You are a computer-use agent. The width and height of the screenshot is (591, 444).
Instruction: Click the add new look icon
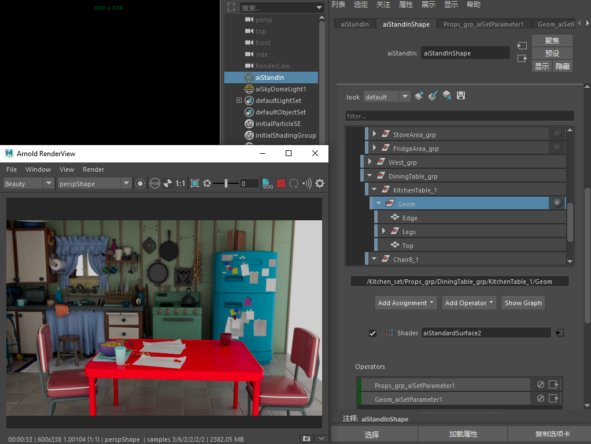click(x=419, y=96)
